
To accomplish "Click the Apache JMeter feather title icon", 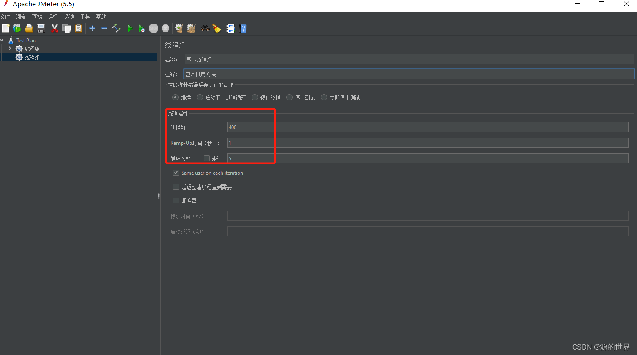I will point(6,4).
